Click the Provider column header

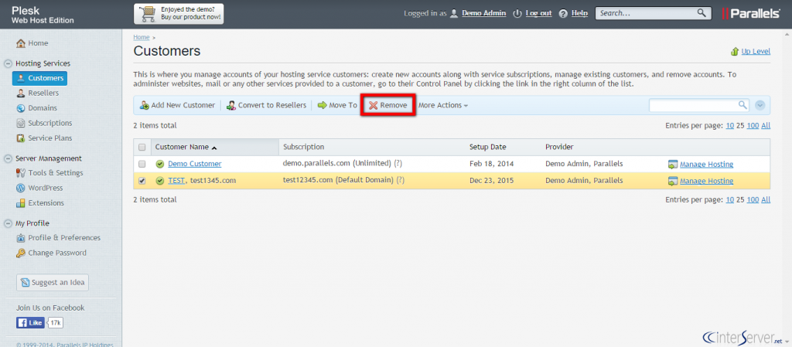point(559,148)
